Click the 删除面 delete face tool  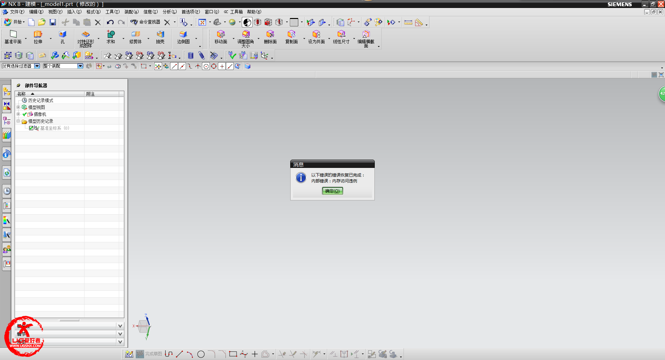point(270,37)
